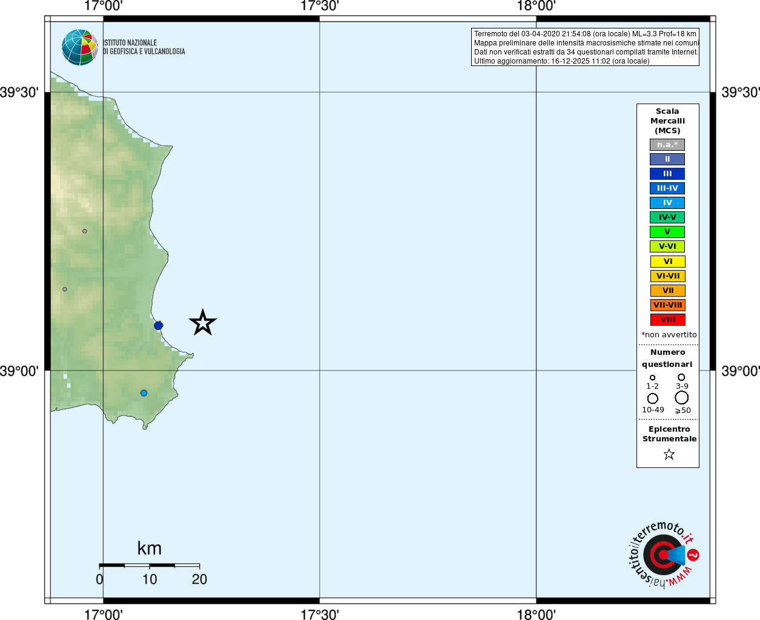Click the II intensity legend swatch
This screenshot has height=620, width=760.
point(667,159)
